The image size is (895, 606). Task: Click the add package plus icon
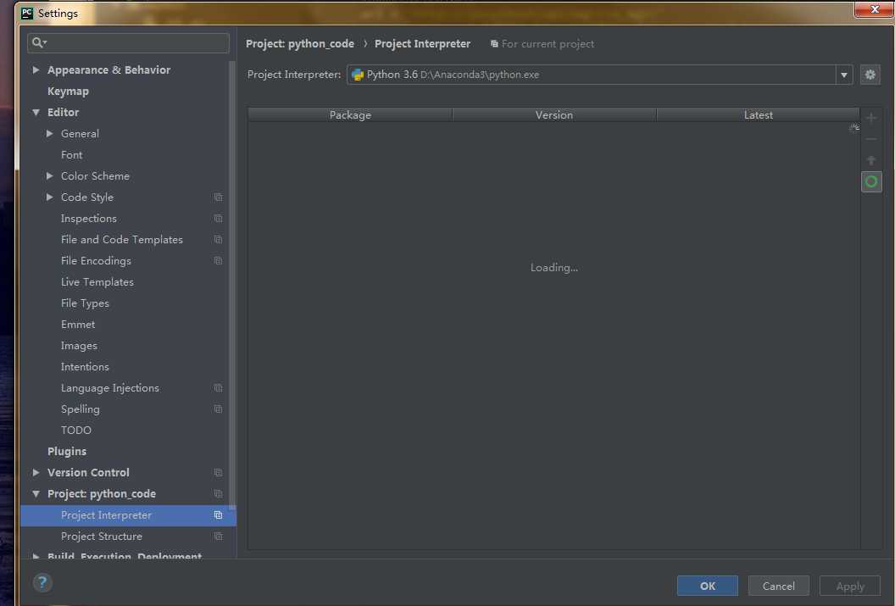[871, 118]
